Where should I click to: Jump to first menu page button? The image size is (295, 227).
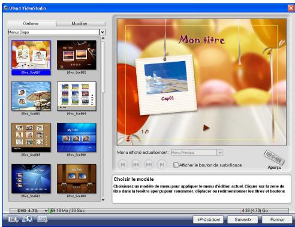click(123, 165)
